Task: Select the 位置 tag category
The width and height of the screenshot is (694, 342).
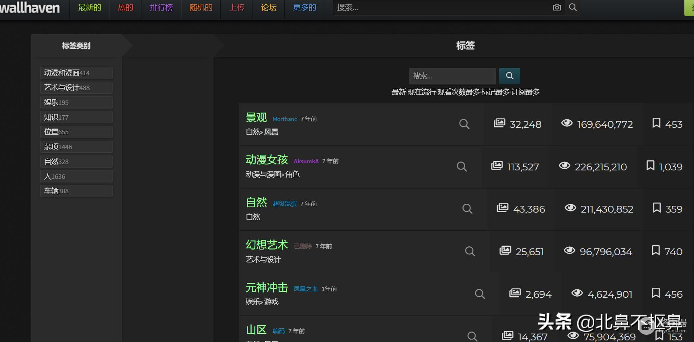Action: (76, 132)
